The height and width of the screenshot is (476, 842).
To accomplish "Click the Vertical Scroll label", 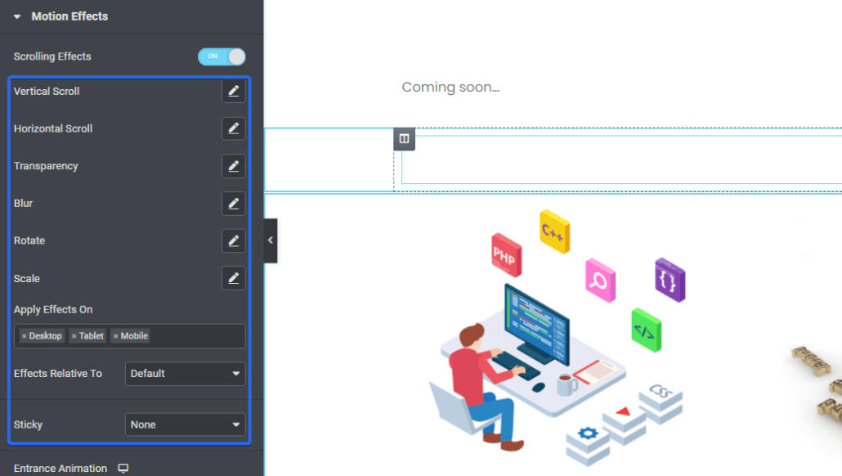I will coord(47,92).
